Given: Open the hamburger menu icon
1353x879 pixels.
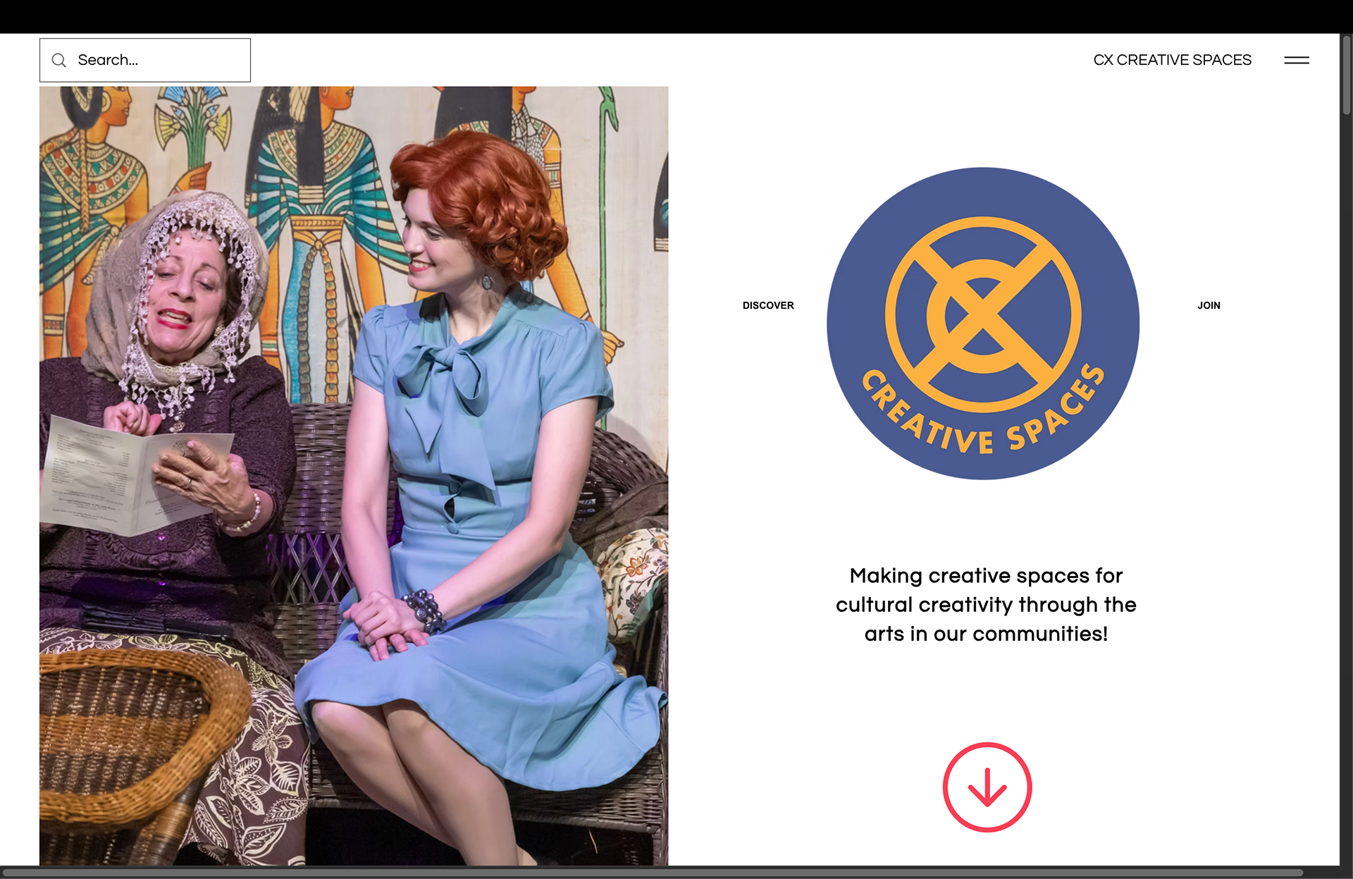Looking at the screenshot, I should coord(1296,61).
